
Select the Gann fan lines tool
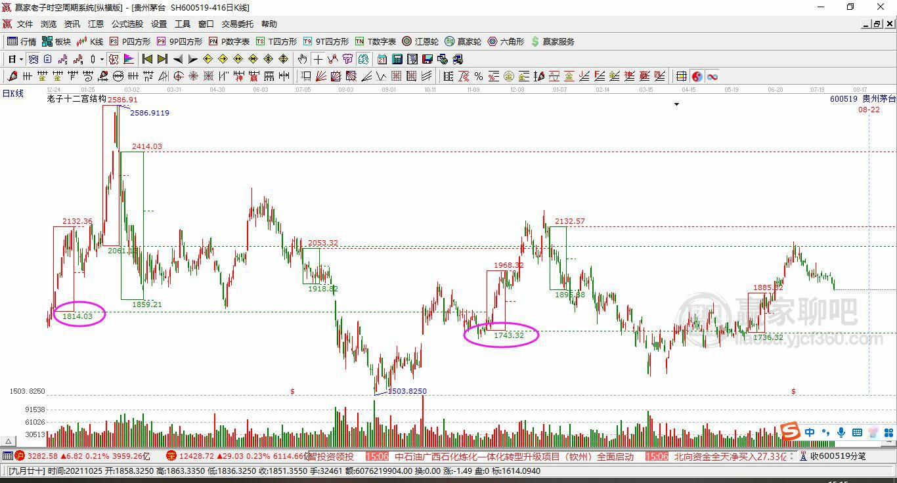(321, 76)
